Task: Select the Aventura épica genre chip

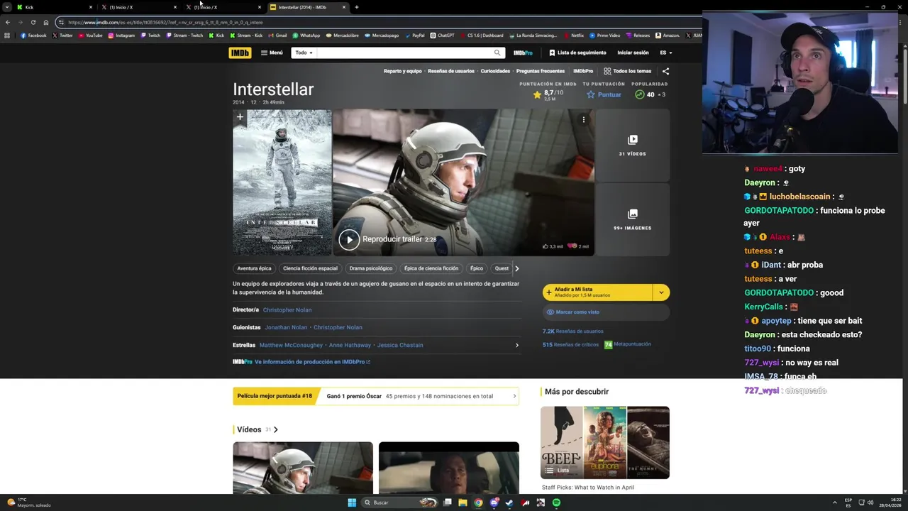Action: pos(254,268)
